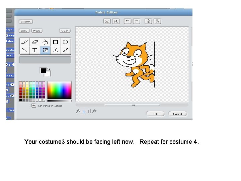
Task: Select the Paintbrush tool
Action: tap(24, 42)
